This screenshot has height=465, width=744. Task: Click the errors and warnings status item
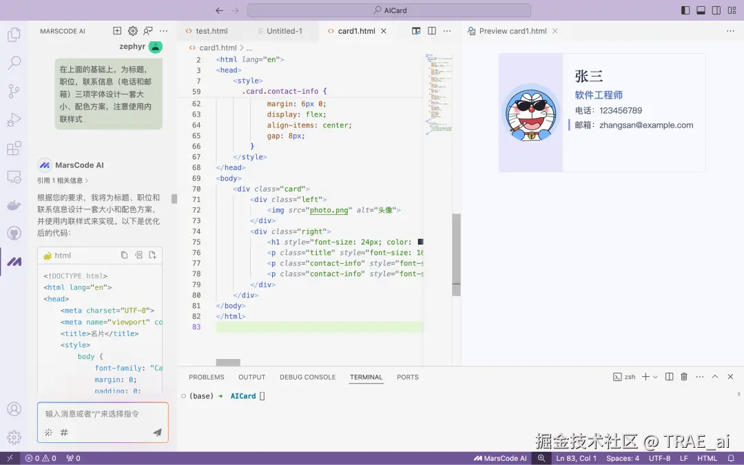click(41, 458)
